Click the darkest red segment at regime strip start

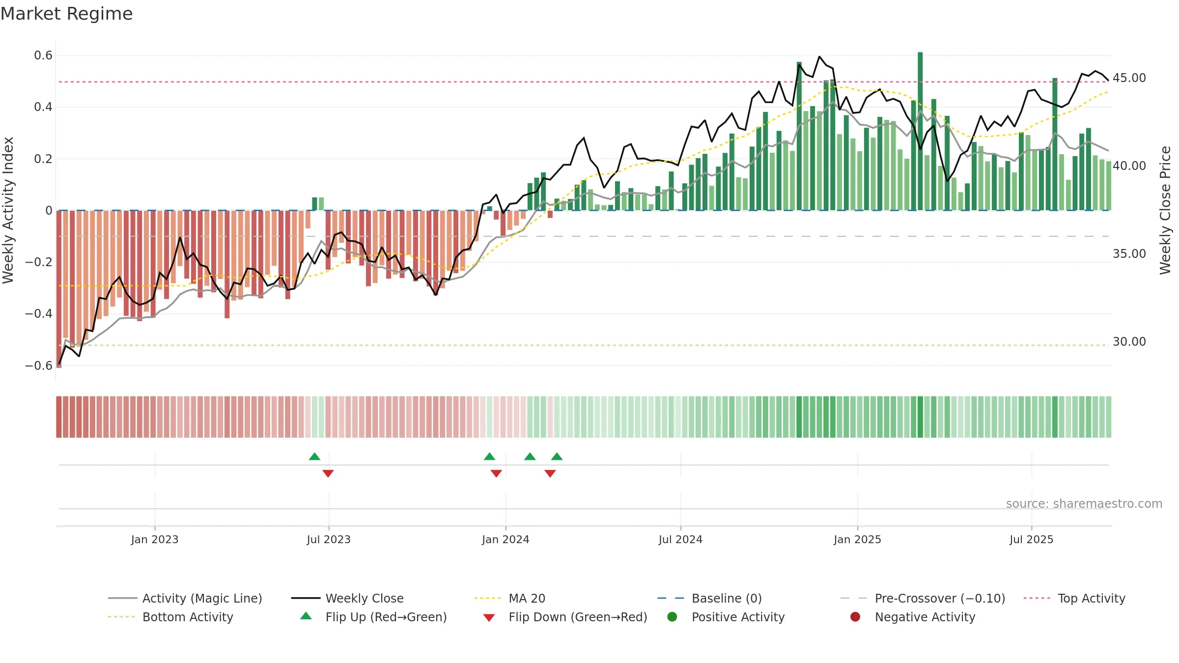coord(59,417)
